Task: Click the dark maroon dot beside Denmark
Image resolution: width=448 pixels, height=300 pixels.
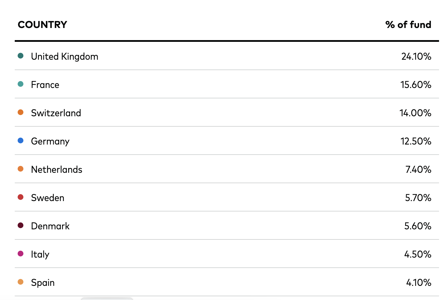Action: [21, 225]
